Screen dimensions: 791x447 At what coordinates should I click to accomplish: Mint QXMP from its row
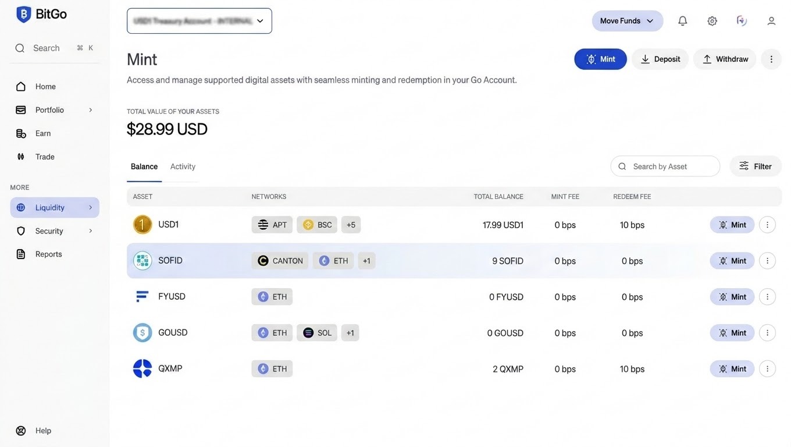tap(732, 369)
